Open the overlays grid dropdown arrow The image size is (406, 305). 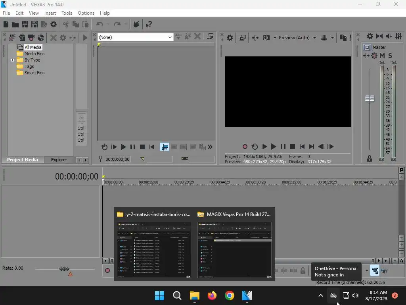pos(332,38)
